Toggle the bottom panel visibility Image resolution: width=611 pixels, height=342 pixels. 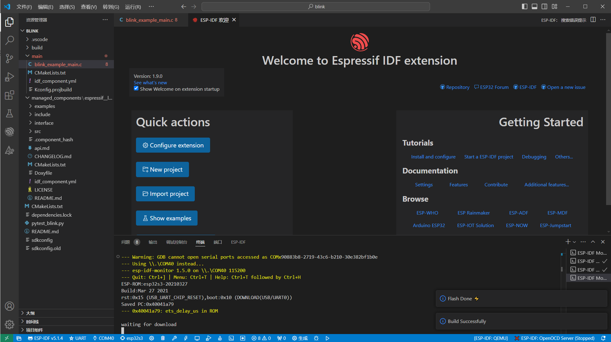click(534, 6)
